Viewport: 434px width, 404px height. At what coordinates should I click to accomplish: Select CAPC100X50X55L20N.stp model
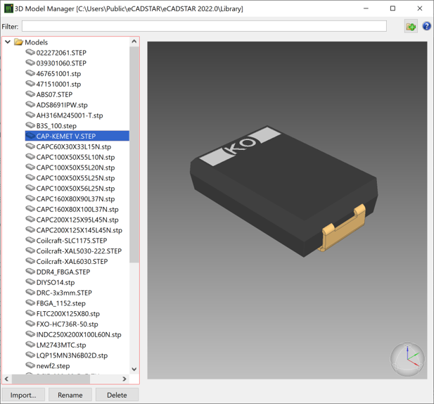point(75,168)
